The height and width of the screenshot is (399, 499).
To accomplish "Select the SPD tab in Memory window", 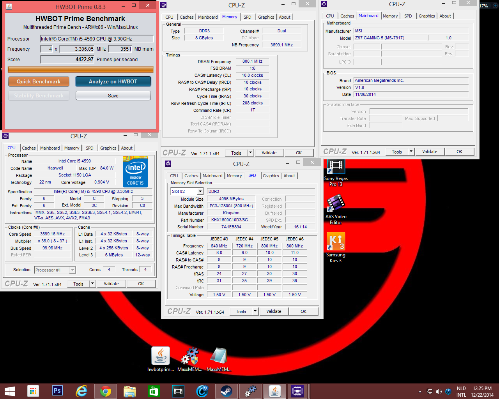I will coord(248,17).
